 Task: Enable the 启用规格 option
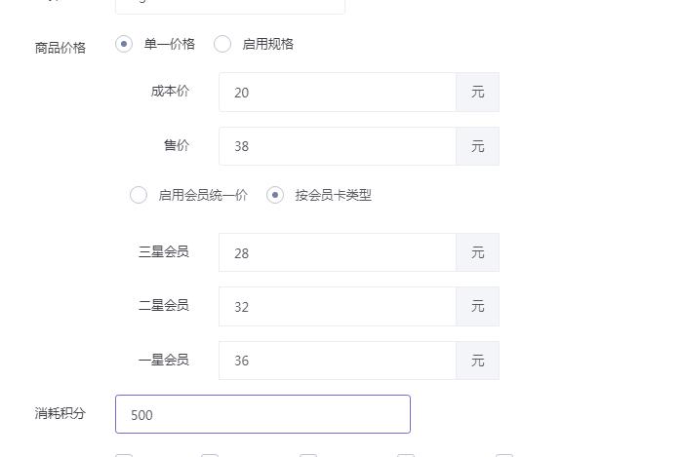(222, 44)
